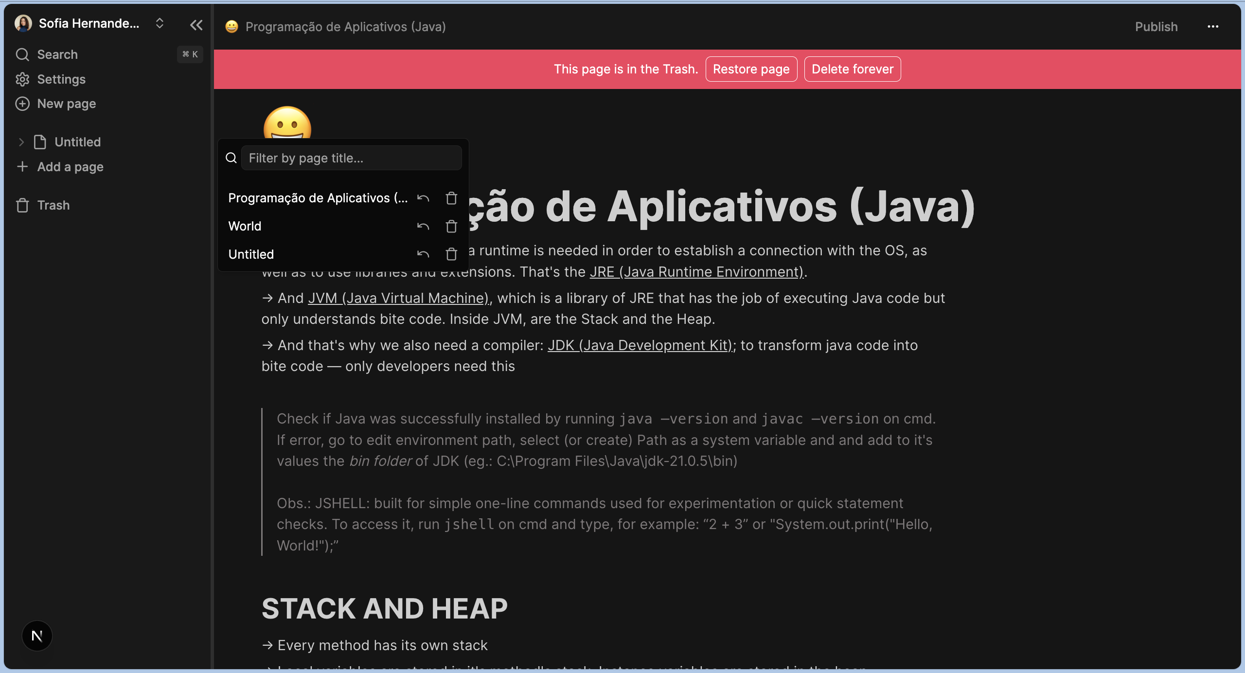Permanently delete the World page
The image size is (1245, 673).
[451, 226]
